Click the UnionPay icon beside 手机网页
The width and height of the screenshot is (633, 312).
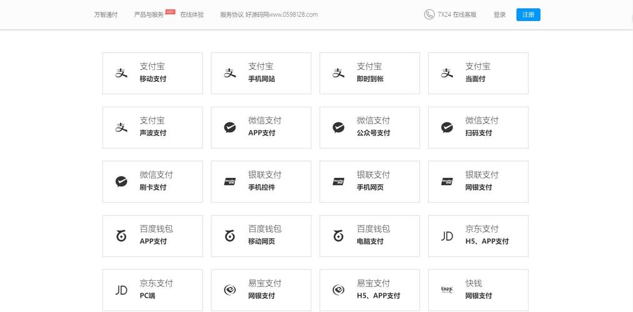pos(338,182)
